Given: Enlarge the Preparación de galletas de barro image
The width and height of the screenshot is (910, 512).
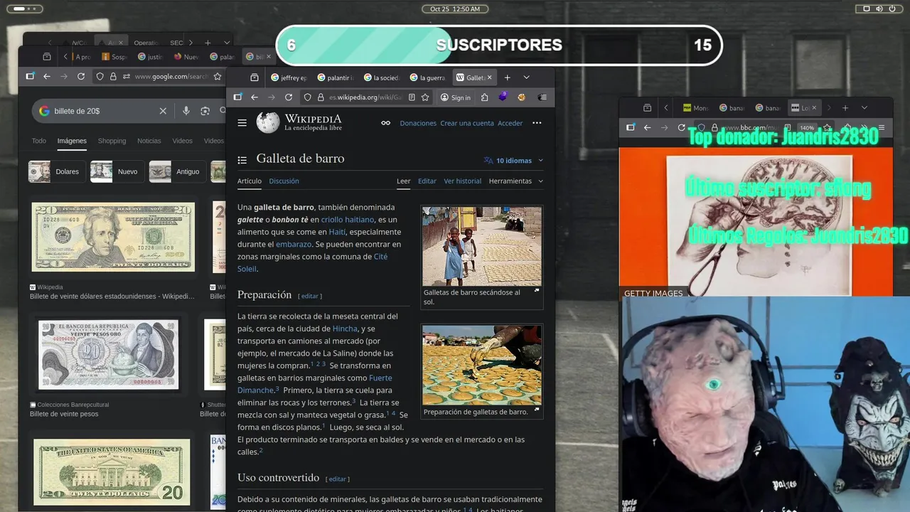Looking at the screenshot, I should pos(482,365).
